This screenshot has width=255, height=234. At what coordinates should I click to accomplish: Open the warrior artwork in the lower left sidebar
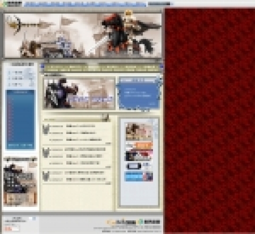[x=20, y=184]
